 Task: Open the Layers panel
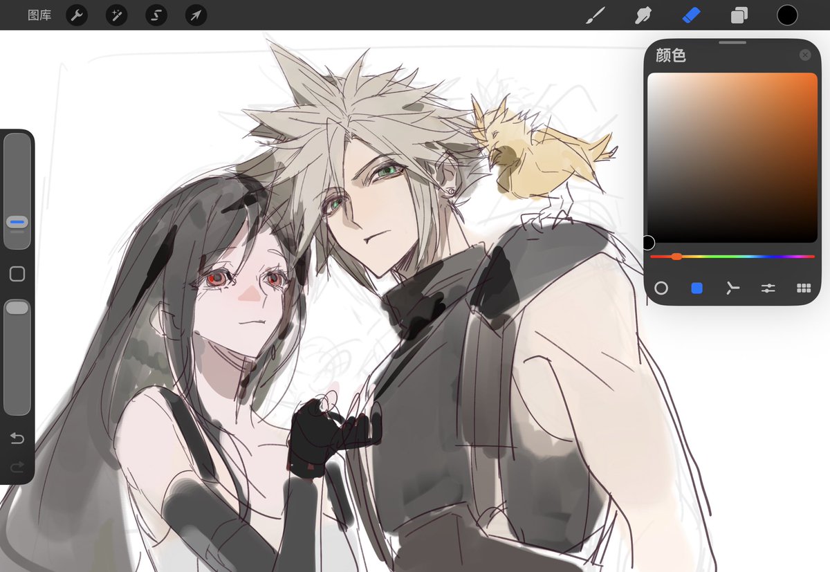pyautogui.click(x=739, y=15)
